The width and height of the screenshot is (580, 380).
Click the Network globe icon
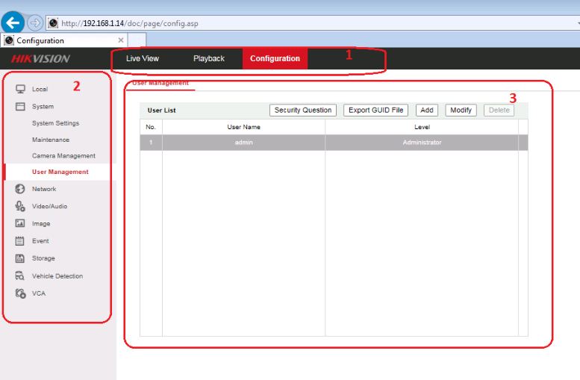(x=20, y=189)
